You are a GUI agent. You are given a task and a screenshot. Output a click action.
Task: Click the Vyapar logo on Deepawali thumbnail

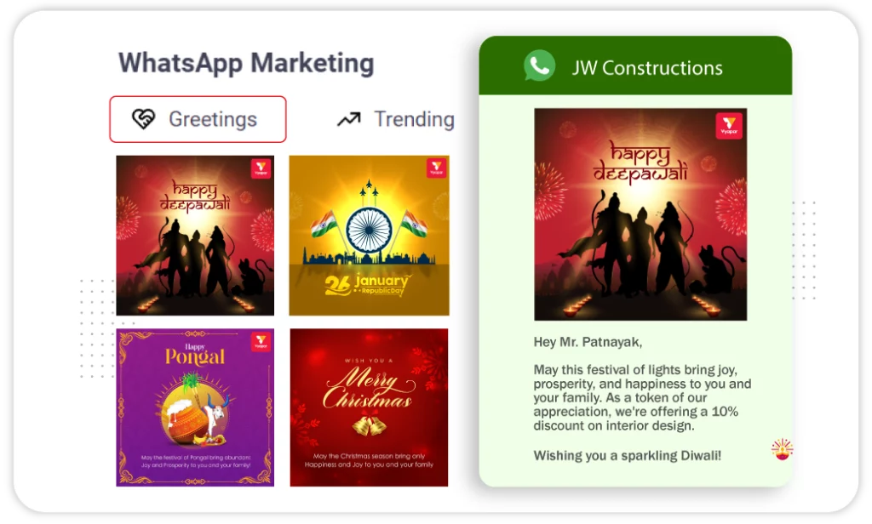pyautogui.click(x=261, y=169)
